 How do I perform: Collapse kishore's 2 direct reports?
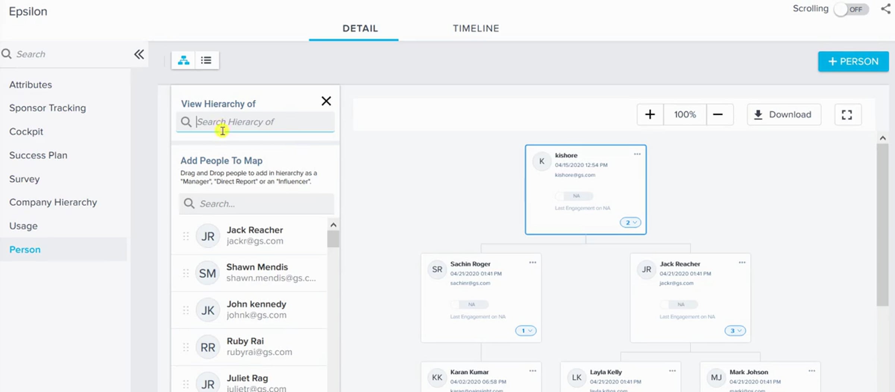(631, 223)
